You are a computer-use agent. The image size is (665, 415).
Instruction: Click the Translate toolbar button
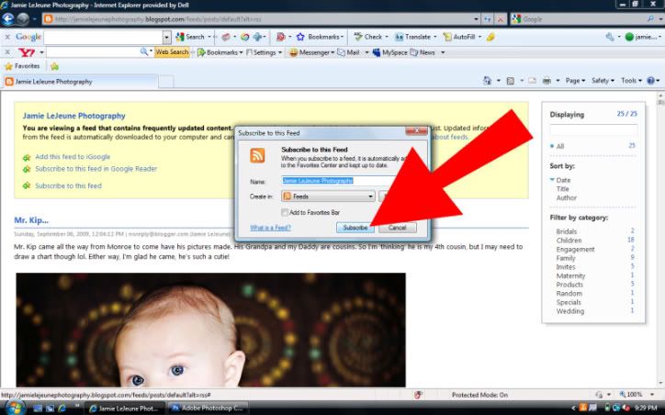coord(413,37)
